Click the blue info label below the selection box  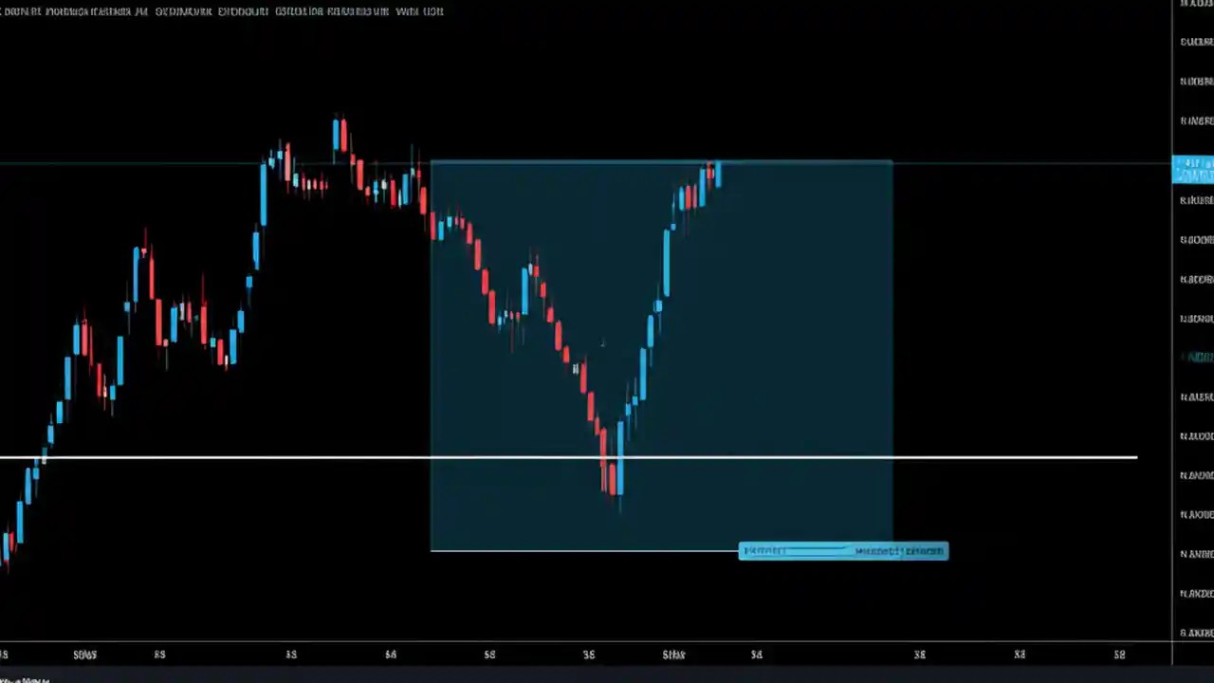pos(842,551)
